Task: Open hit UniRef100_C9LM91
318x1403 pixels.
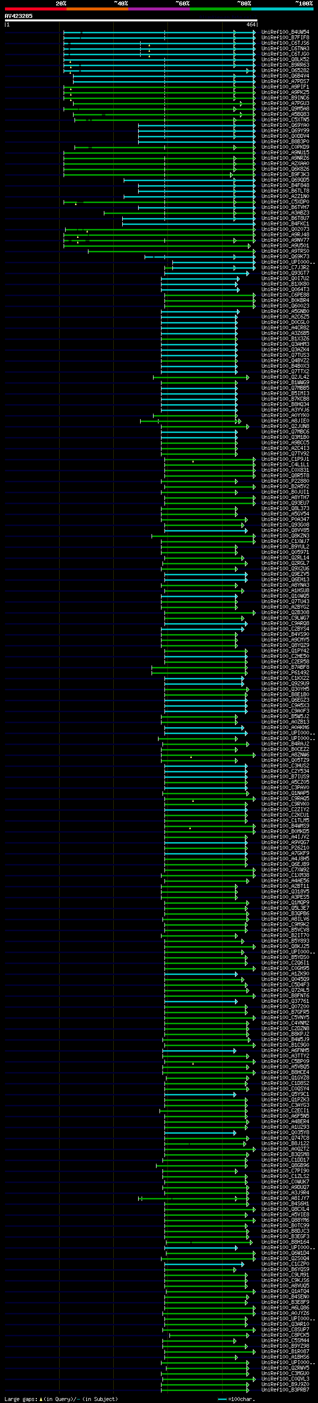Action: point(285,1275)
